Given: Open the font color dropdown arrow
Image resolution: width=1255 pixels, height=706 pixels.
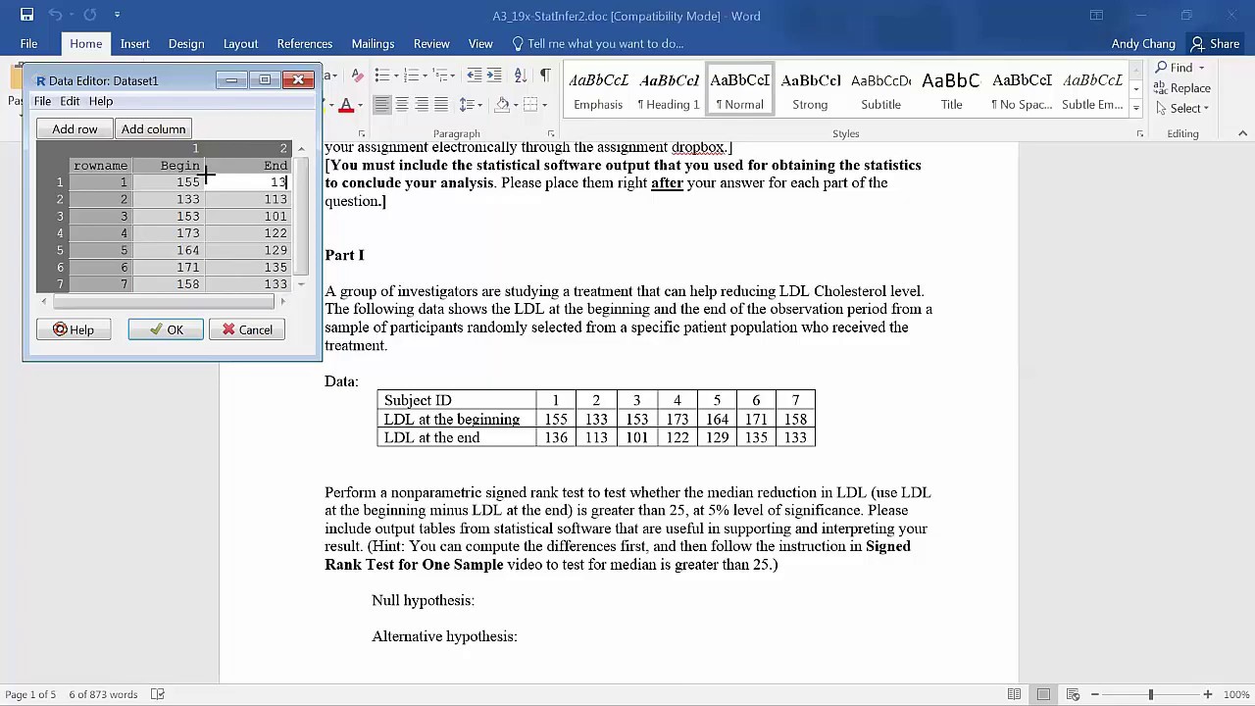Looking at the screenshot, I should [359, 105].
